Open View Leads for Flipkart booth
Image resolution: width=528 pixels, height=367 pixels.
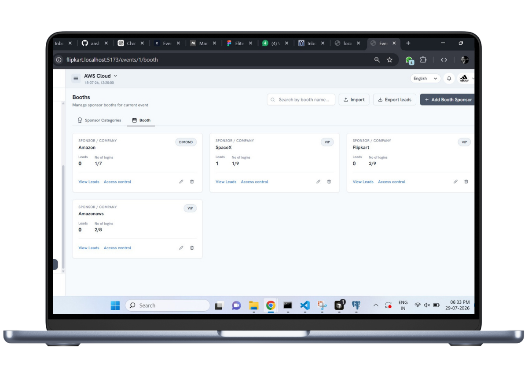coord(363,182)
